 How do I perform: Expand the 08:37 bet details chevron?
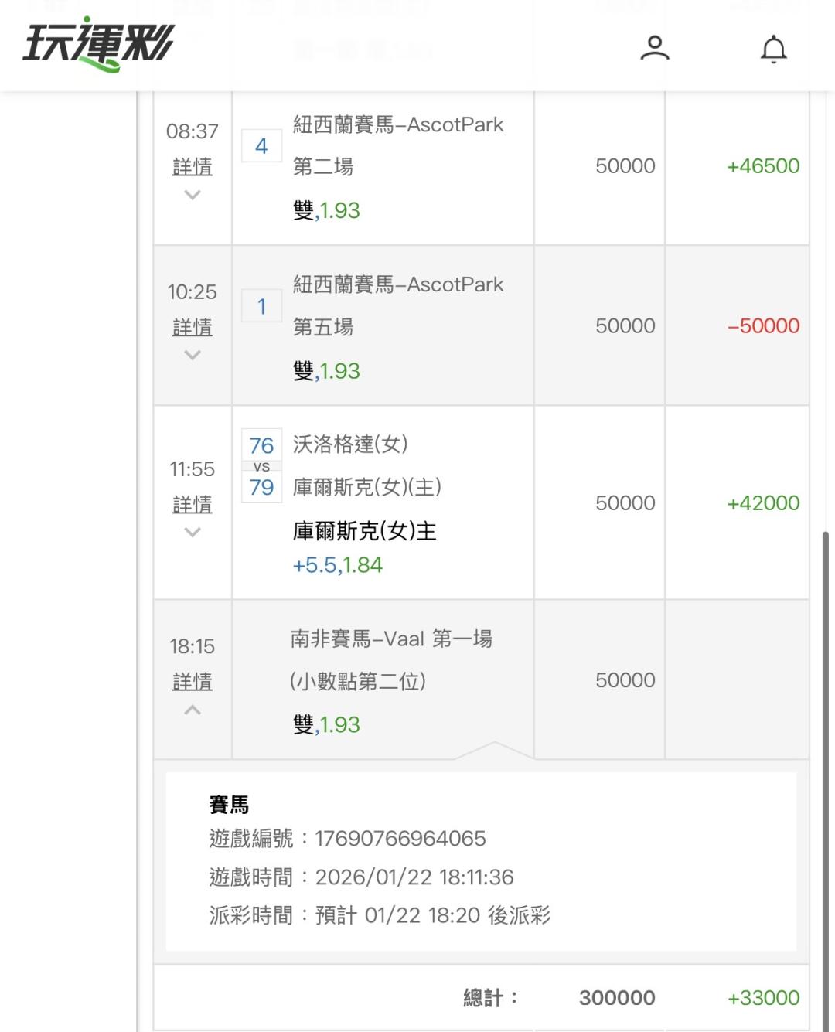[193, 196]
